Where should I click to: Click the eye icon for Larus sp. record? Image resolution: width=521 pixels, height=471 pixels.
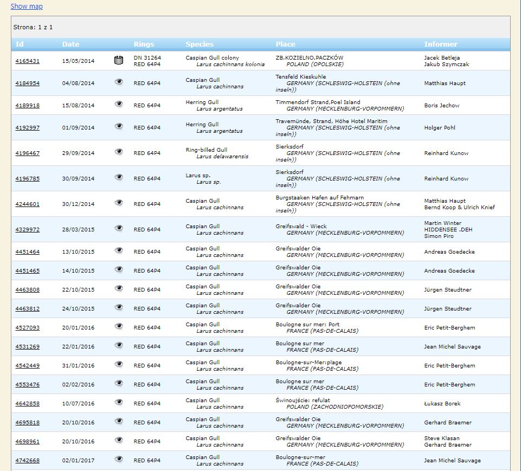119,177
